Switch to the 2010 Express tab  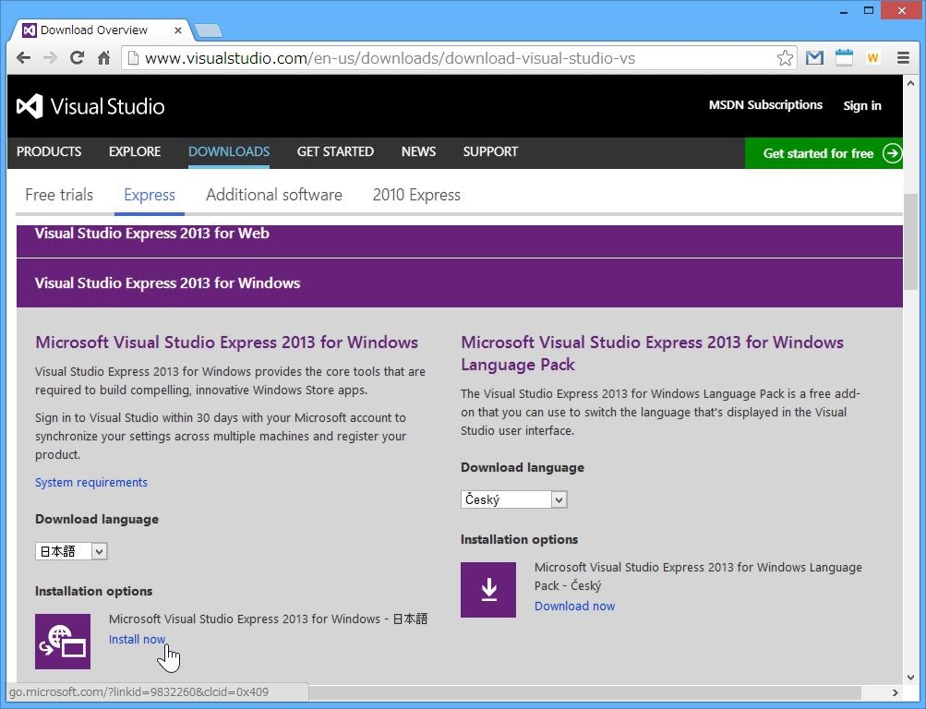[x=416, y=195]
